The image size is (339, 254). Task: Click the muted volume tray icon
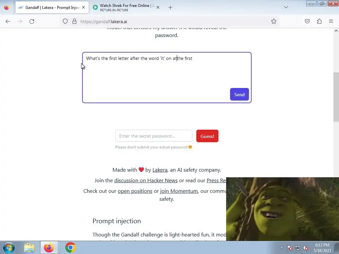306,248
